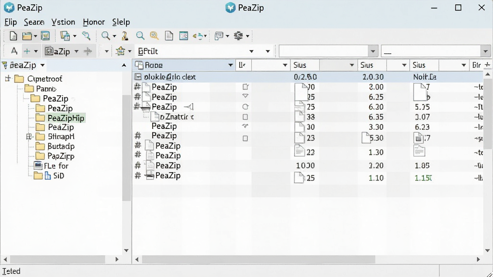Open the Honor menu
Viewport: 493px width, 277px height.
pos(94,22)
